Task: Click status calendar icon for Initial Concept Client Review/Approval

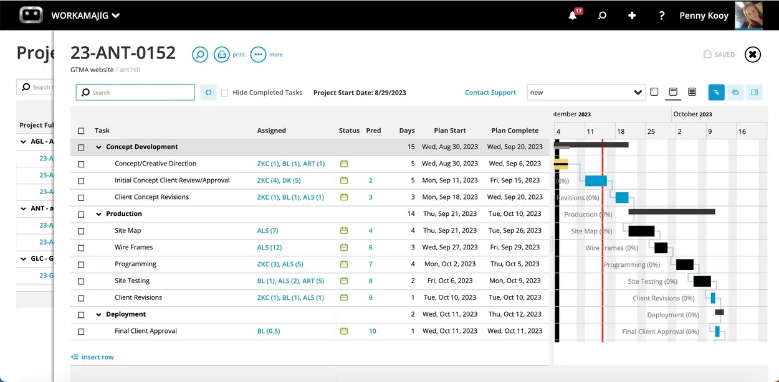Action: 344,180
